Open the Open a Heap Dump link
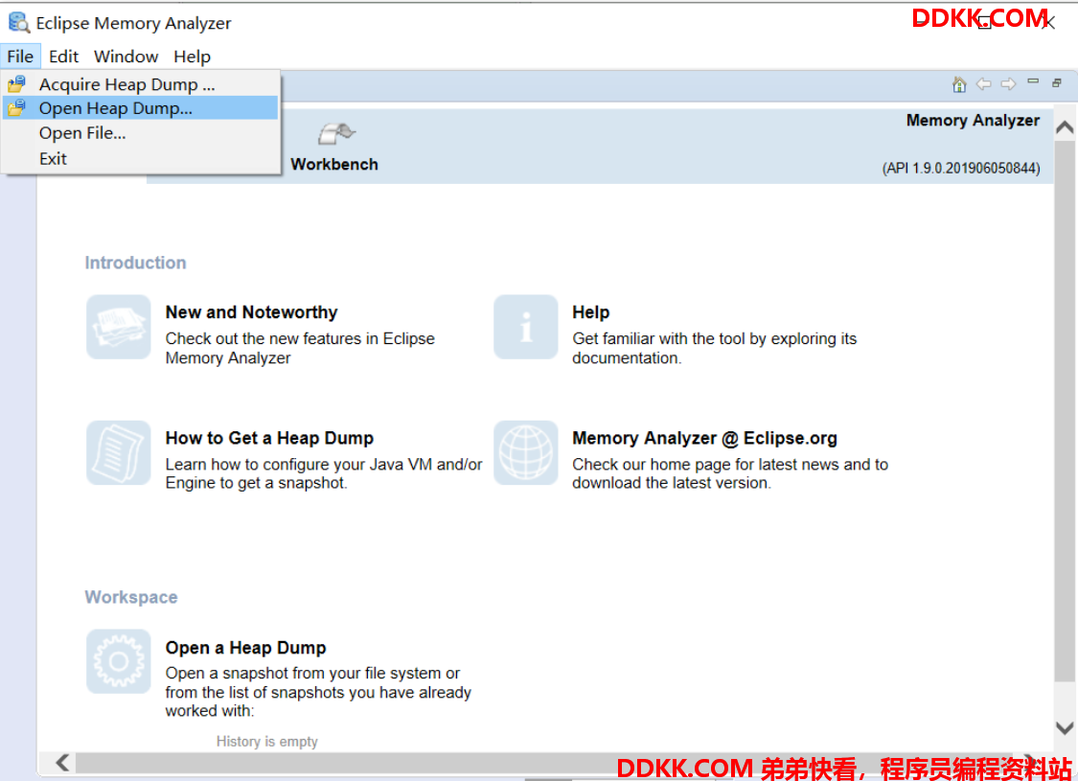Screen dimensions: 1078x781 [x=245, y=648]
